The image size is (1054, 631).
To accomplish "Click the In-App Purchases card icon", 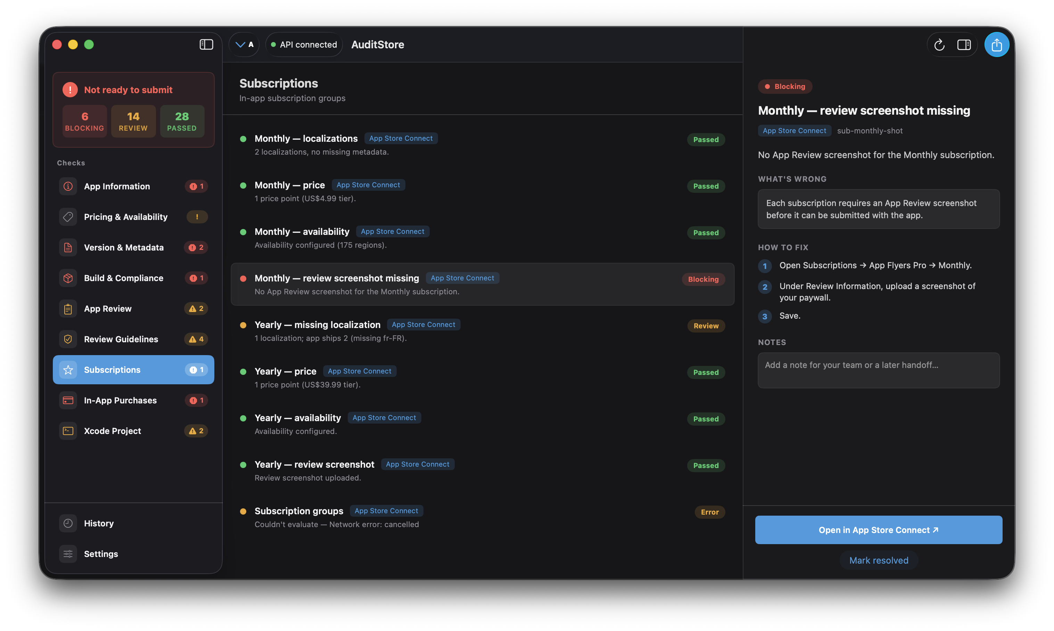I will 68,401.
